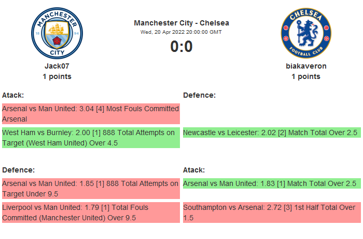Select the Newcastle vs Leicester bet
This screenshot has width=363, height=239.
(271, 133)
